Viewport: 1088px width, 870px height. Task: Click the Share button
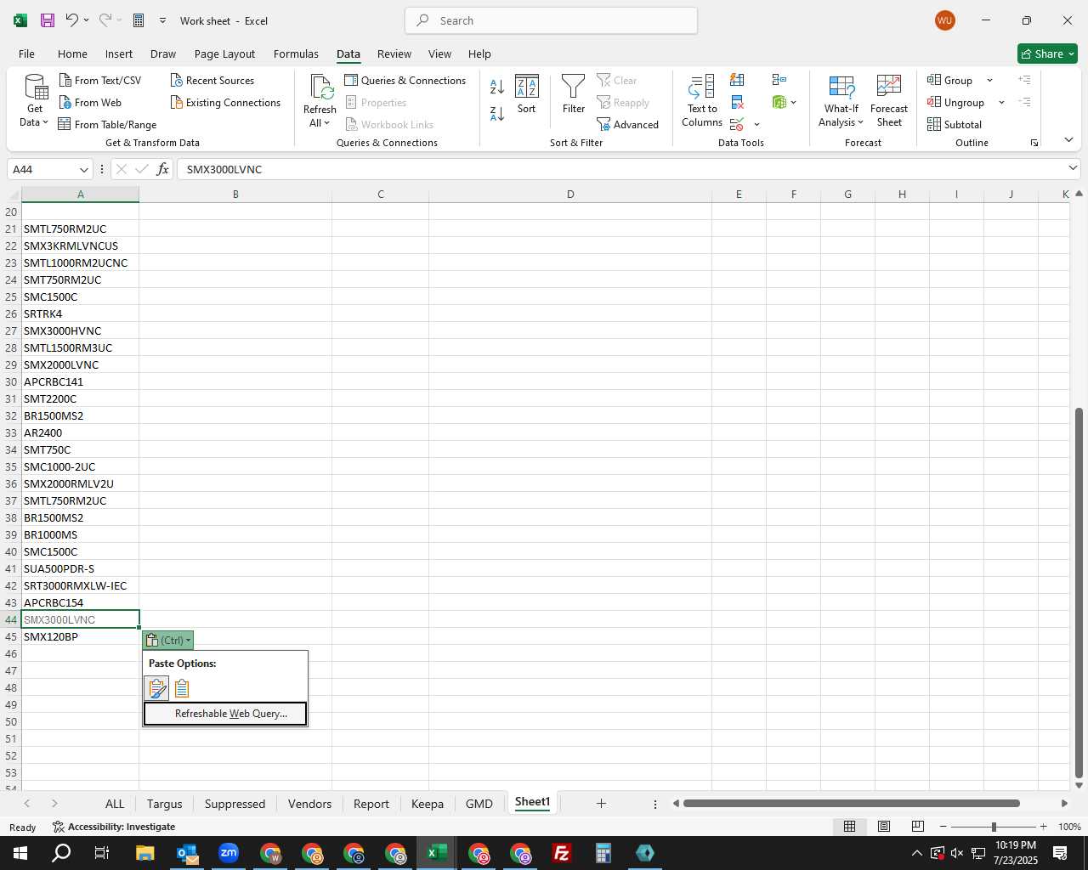pos(1047,54)
